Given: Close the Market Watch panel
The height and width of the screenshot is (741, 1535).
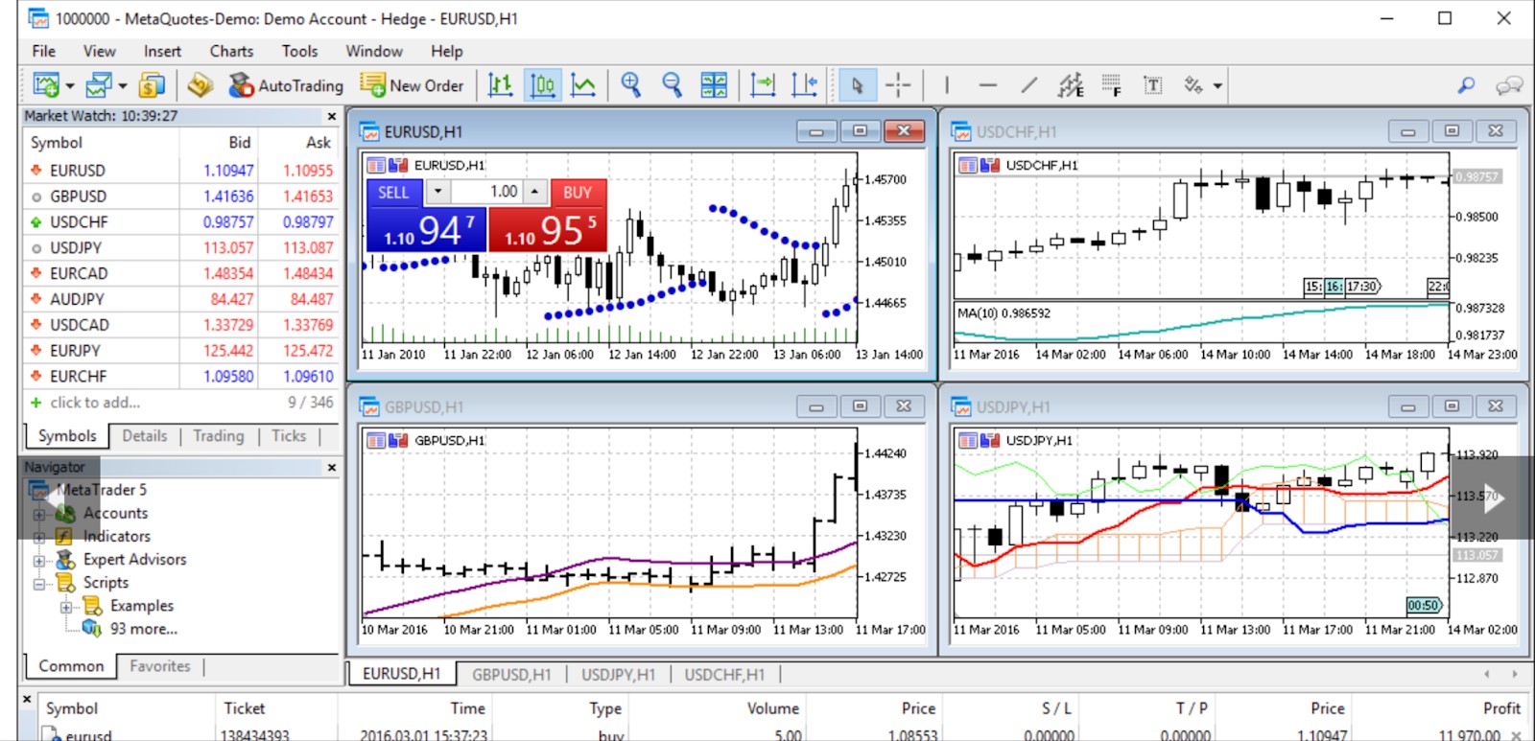Looking at the screenshot, I should coord(332,116).
